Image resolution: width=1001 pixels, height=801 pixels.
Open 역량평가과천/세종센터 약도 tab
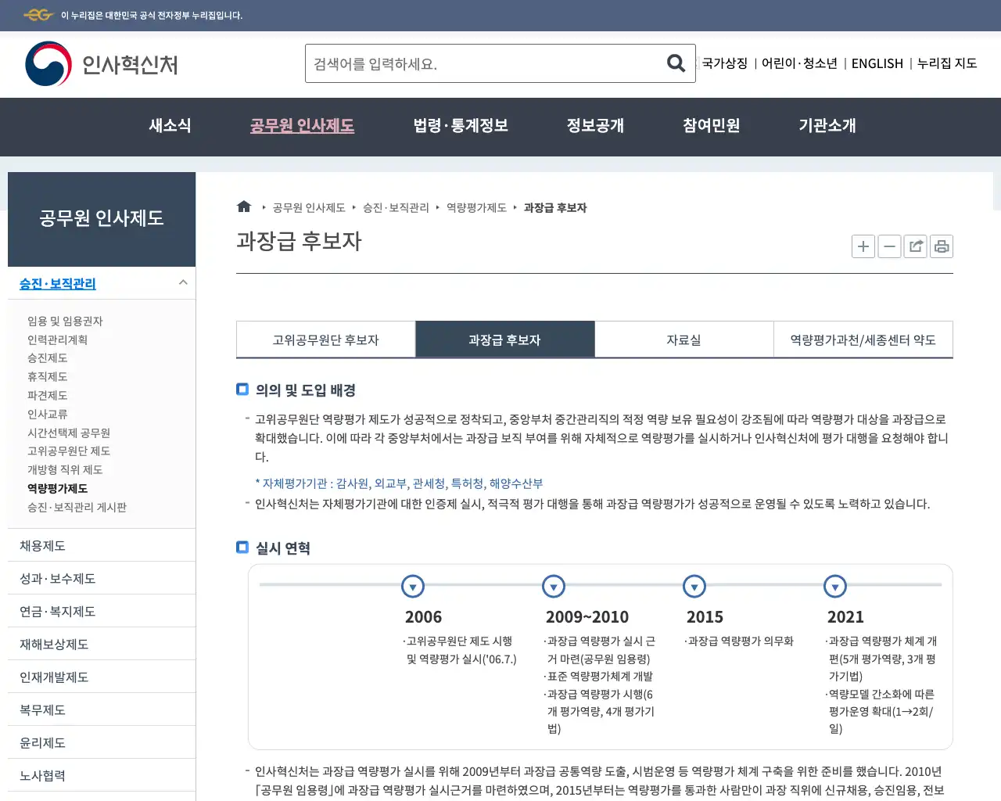click(x=863, y=339)
